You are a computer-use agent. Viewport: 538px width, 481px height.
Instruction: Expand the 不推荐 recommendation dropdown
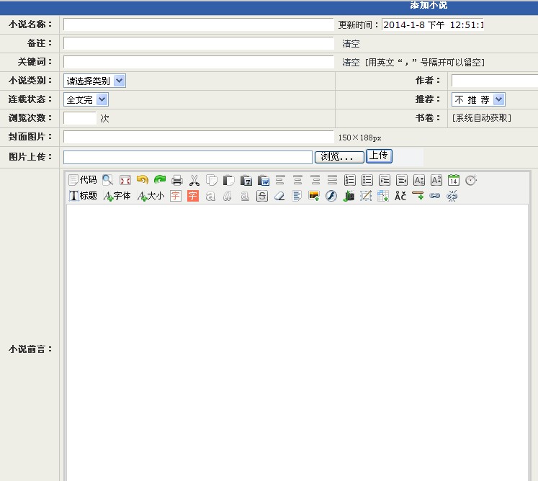tap(478, 99)
